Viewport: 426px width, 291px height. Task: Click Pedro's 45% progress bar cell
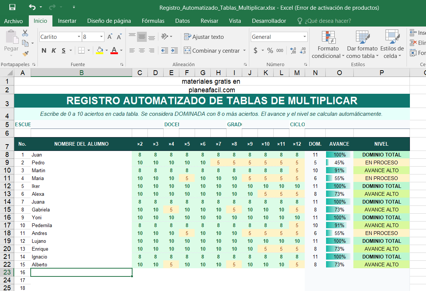pyautogui.click(x=339, y=162)
